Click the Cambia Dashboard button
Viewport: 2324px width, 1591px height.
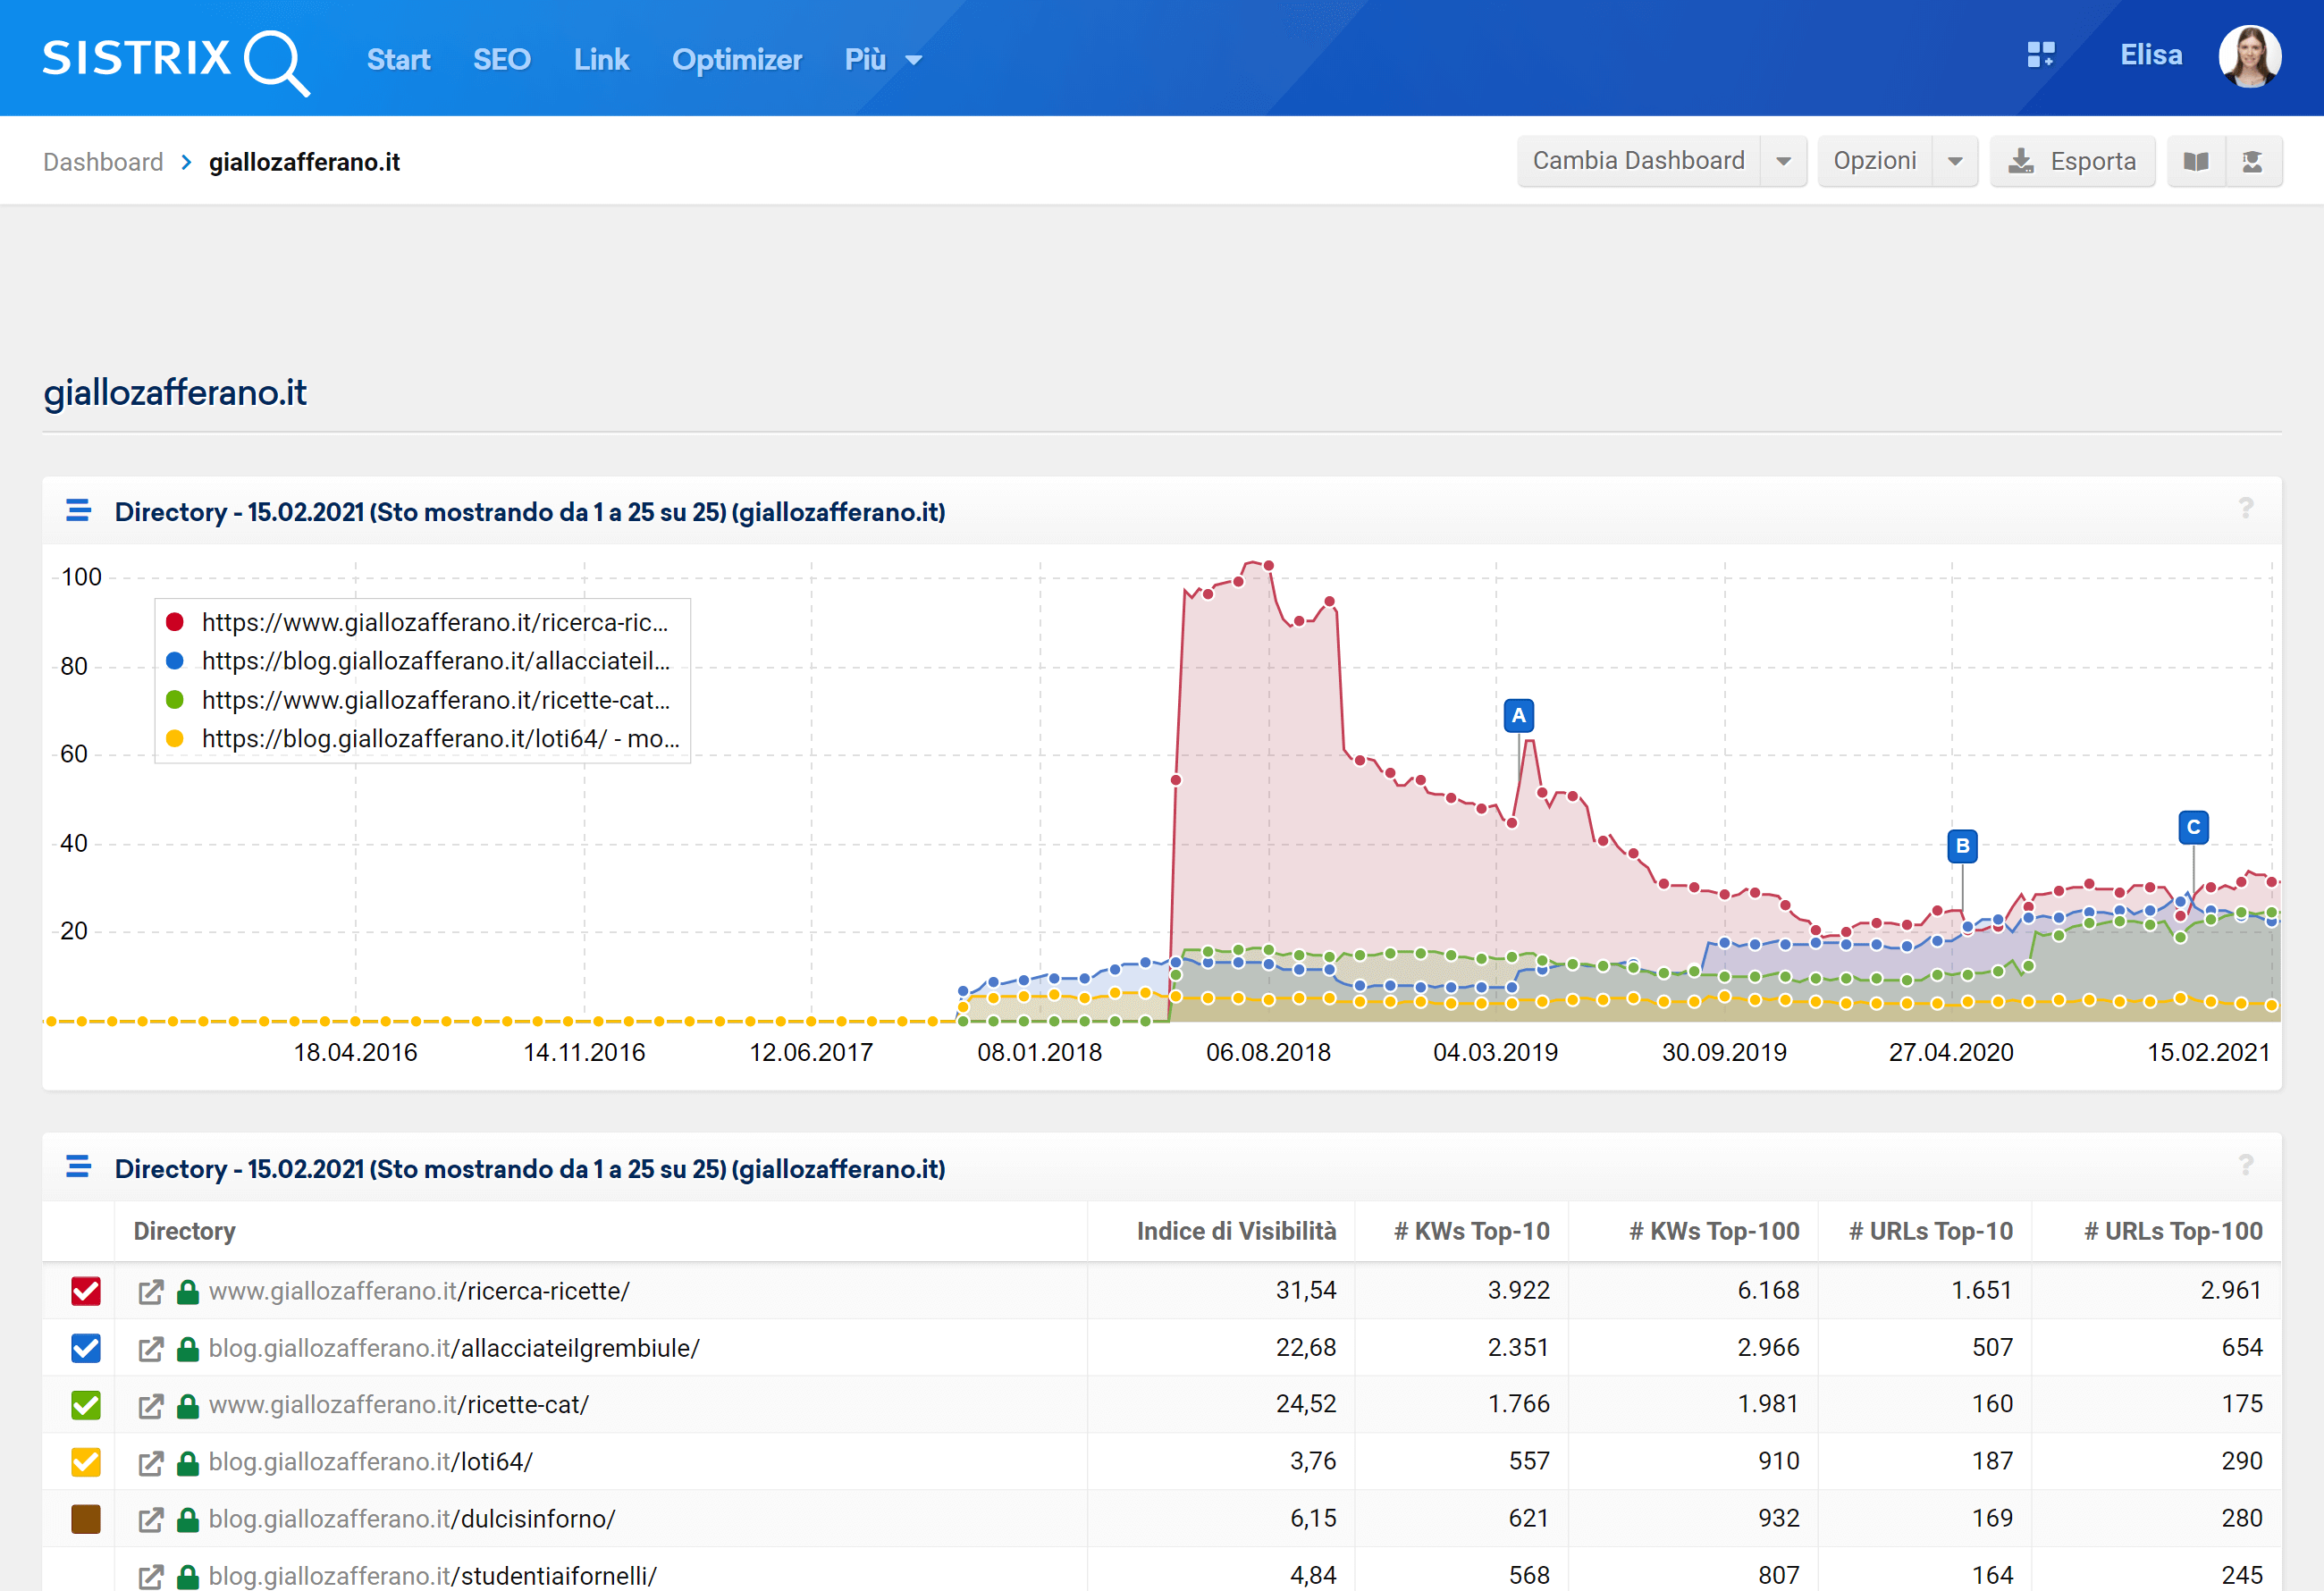pyautogui.click(x=1639, y=161)
